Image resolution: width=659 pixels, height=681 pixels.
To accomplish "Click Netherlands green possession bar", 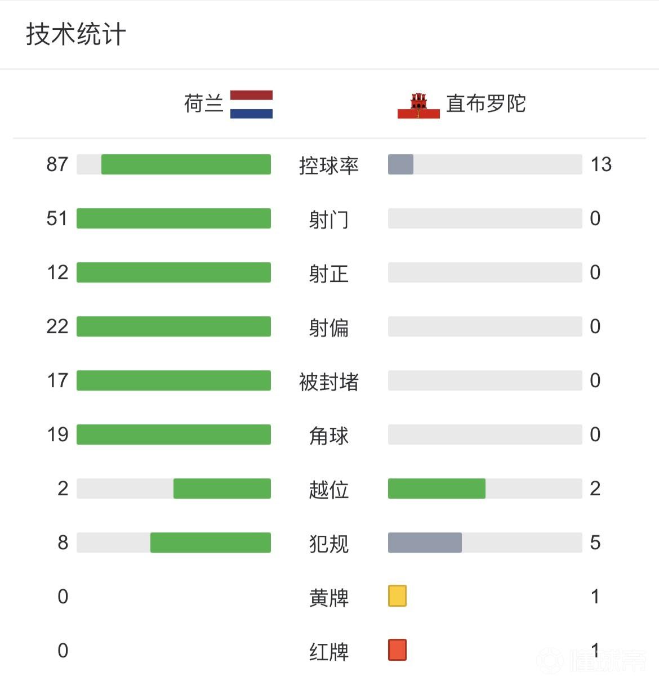I will tap(186, 164).
